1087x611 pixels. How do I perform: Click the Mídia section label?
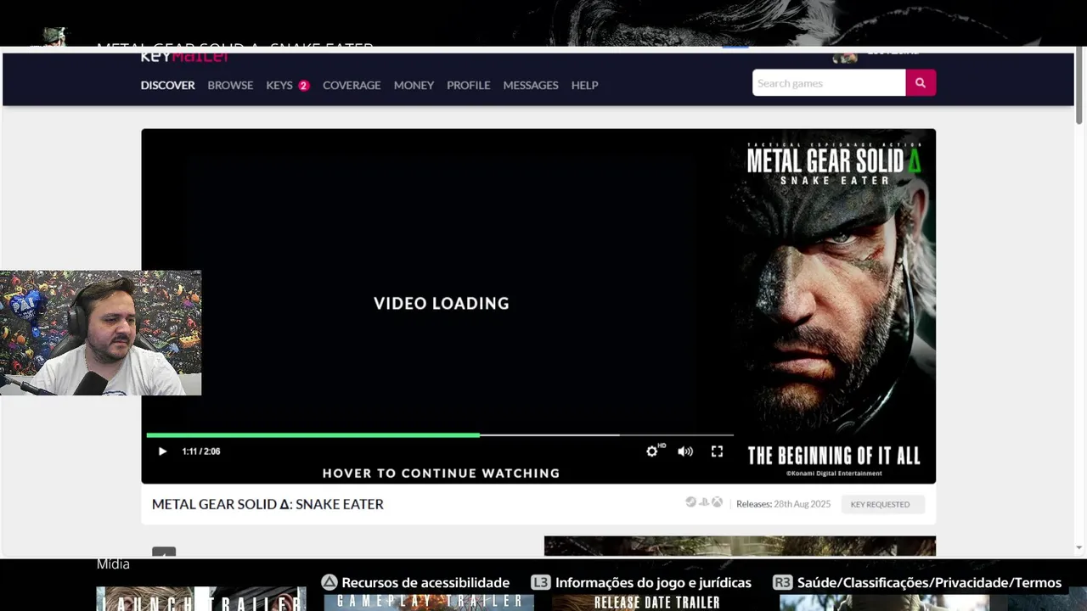tap(113, 563)
